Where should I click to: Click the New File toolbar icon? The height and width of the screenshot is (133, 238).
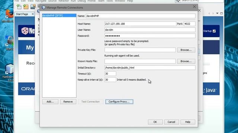[19, 7]
